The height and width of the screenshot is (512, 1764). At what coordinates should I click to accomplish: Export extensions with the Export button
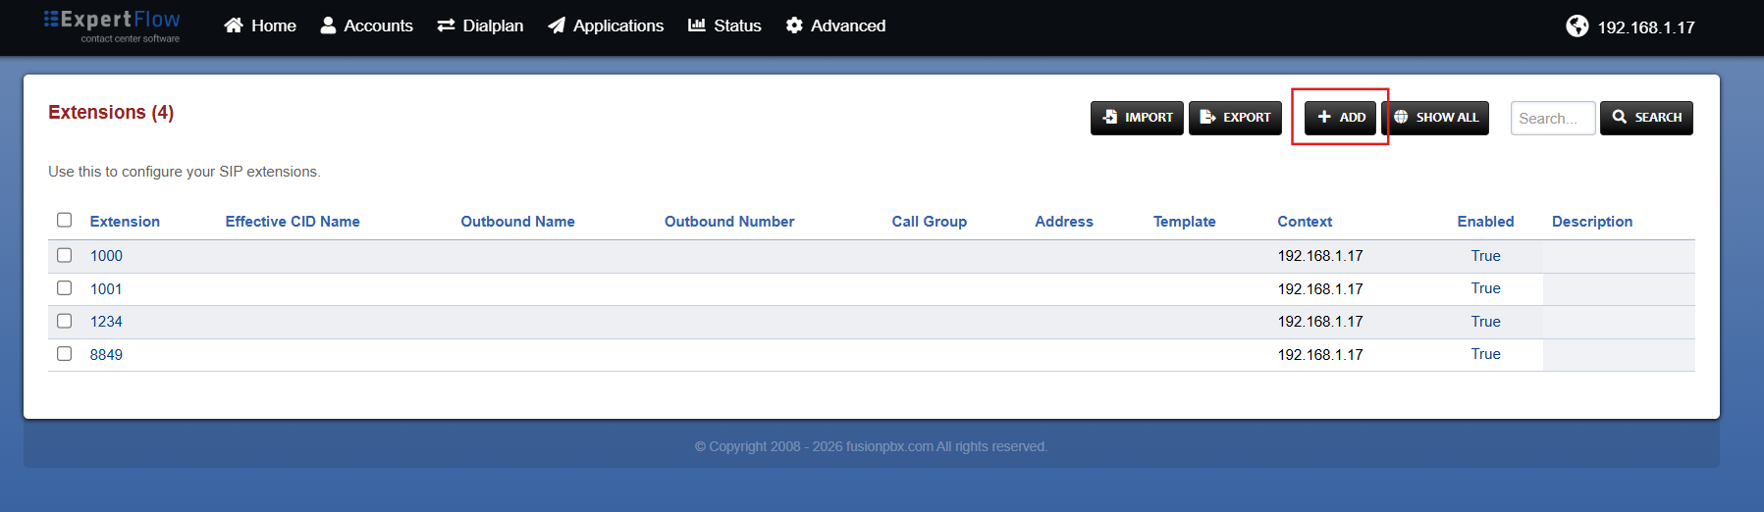[x=1235, y=118]
